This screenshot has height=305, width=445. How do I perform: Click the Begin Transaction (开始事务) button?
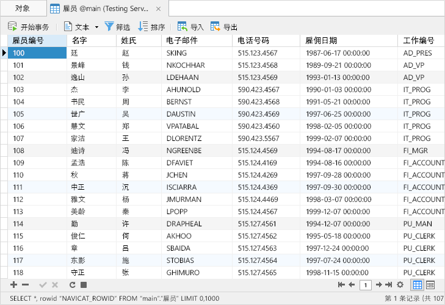pos(28,27)
